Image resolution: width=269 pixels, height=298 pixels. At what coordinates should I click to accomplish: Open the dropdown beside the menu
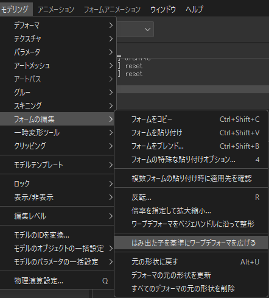click(x=147, y=29)
